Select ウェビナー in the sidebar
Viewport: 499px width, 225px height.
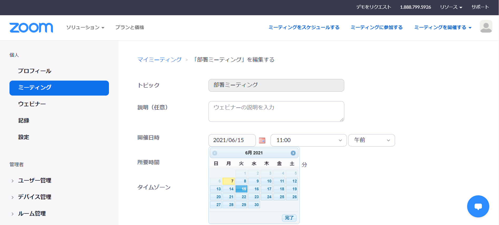tap(32, 104)
